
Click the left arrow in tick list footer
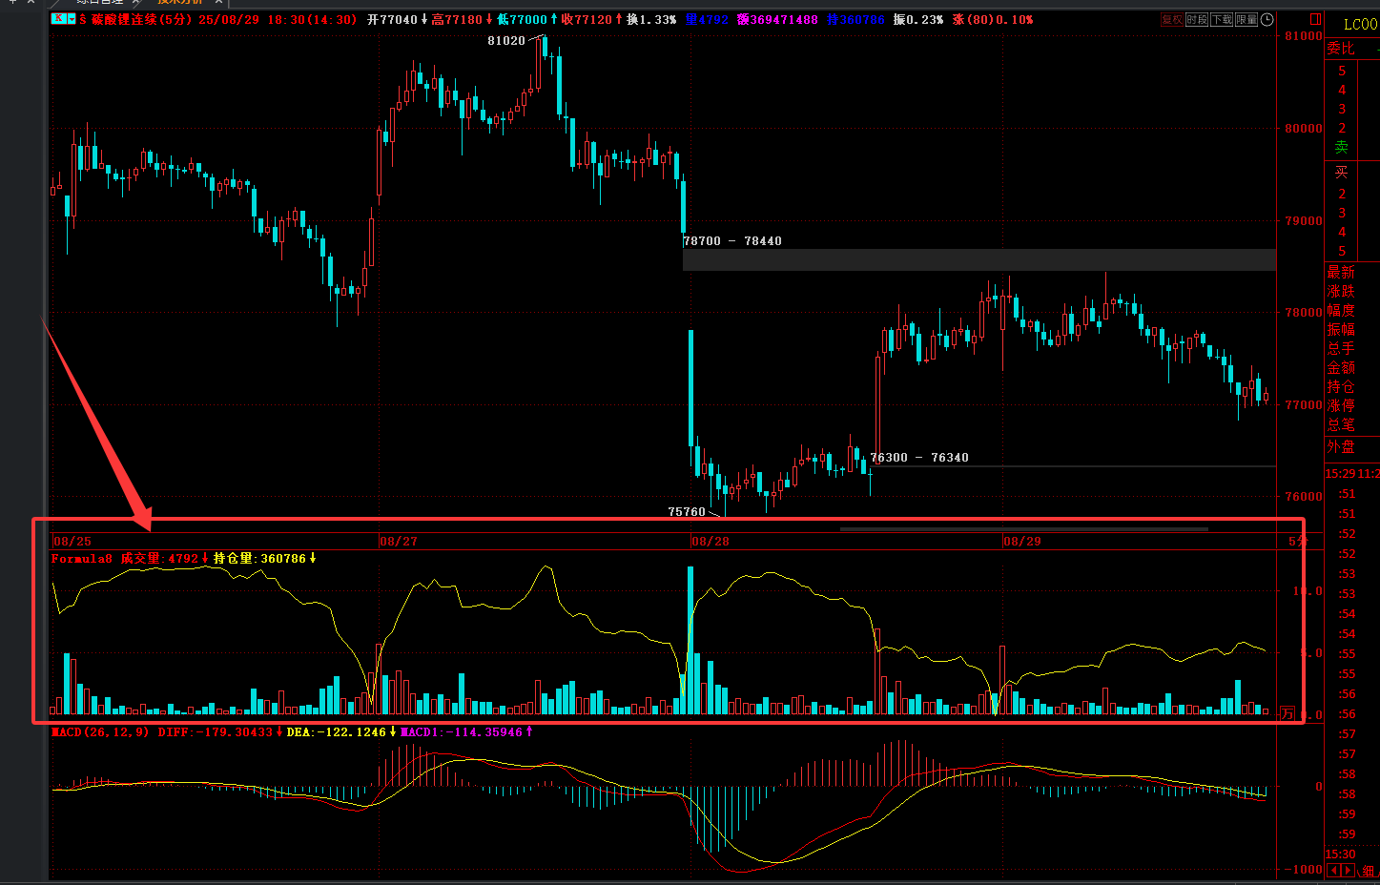click(x=1333, y=871)
